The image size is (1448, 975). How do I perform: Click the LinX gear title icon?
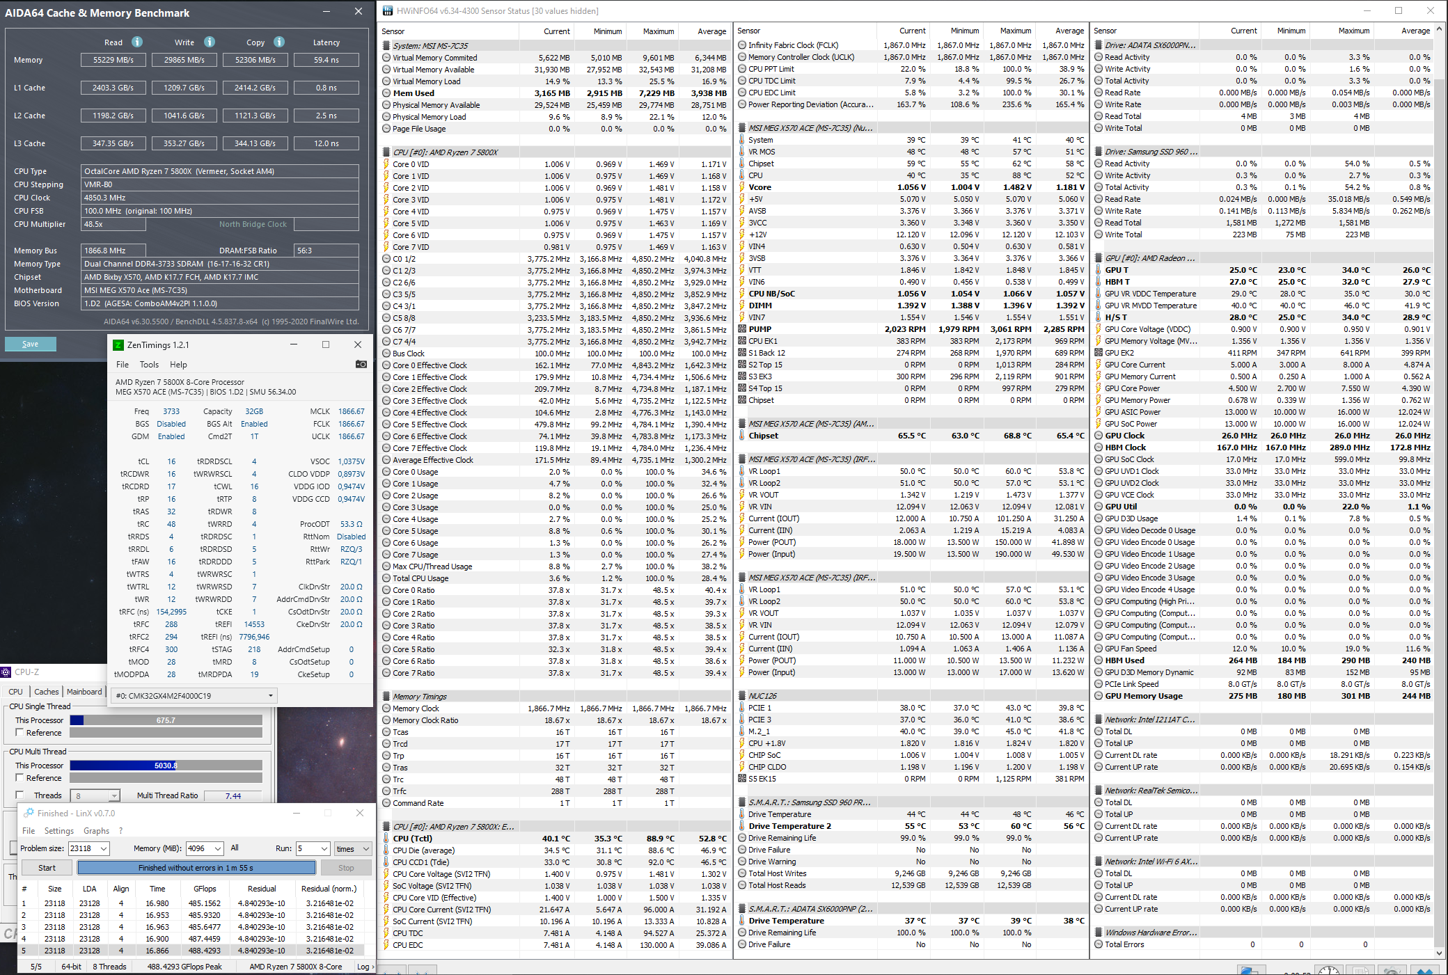[29, 813]
